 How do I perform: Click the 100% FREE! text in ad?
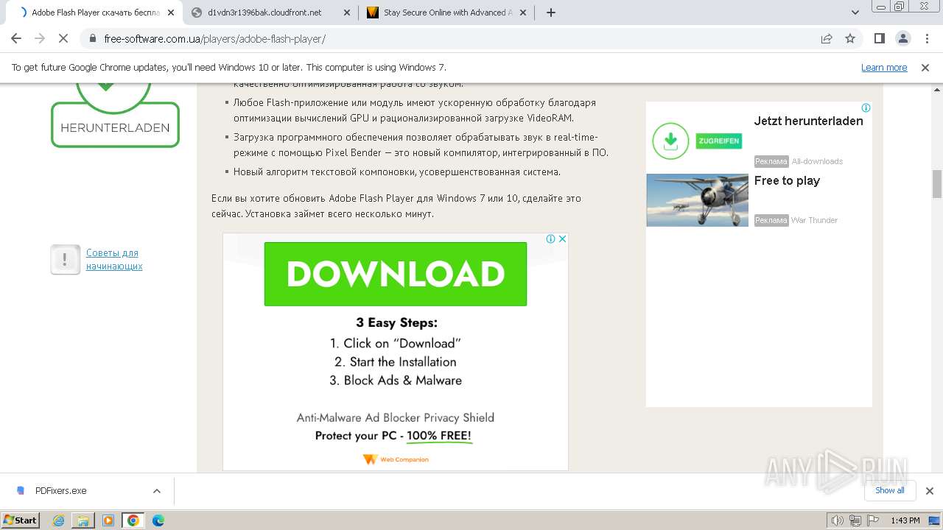click(x=439, y=436)
